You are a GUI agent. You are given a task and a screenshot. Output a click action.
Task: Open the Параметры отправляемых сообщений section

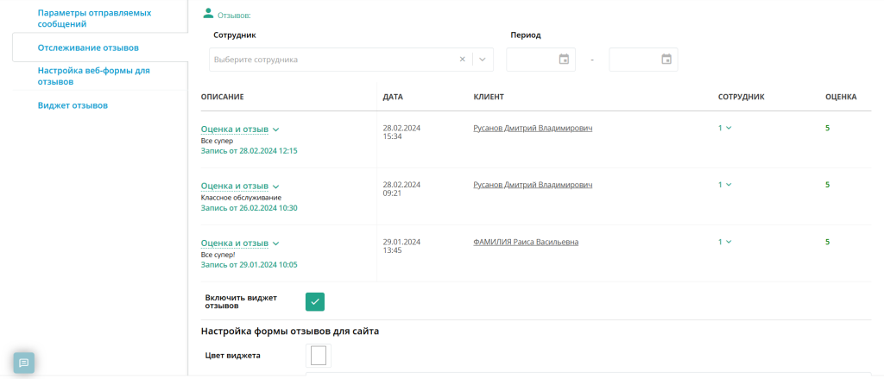[95, 18]
